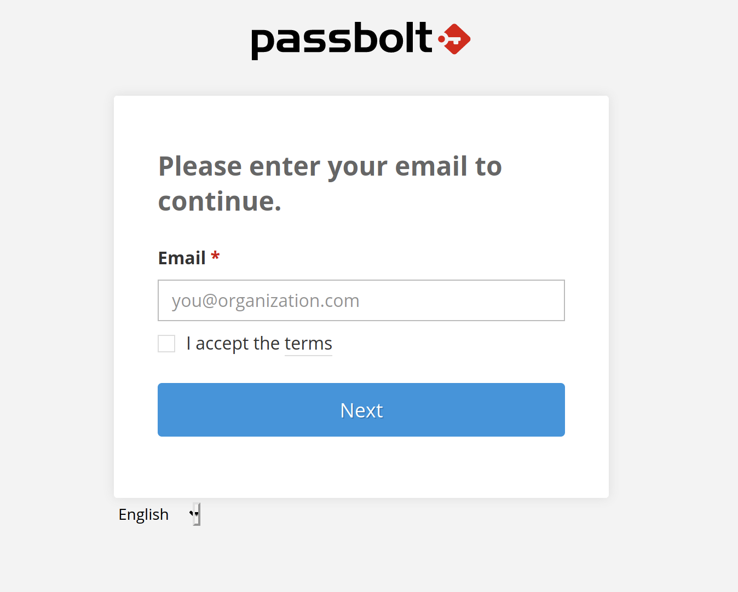Click the passbolt wordmark text
Image resolution: width=738 pixels, height=592 pixels.
pyautogui.click(x=342, y=40)
